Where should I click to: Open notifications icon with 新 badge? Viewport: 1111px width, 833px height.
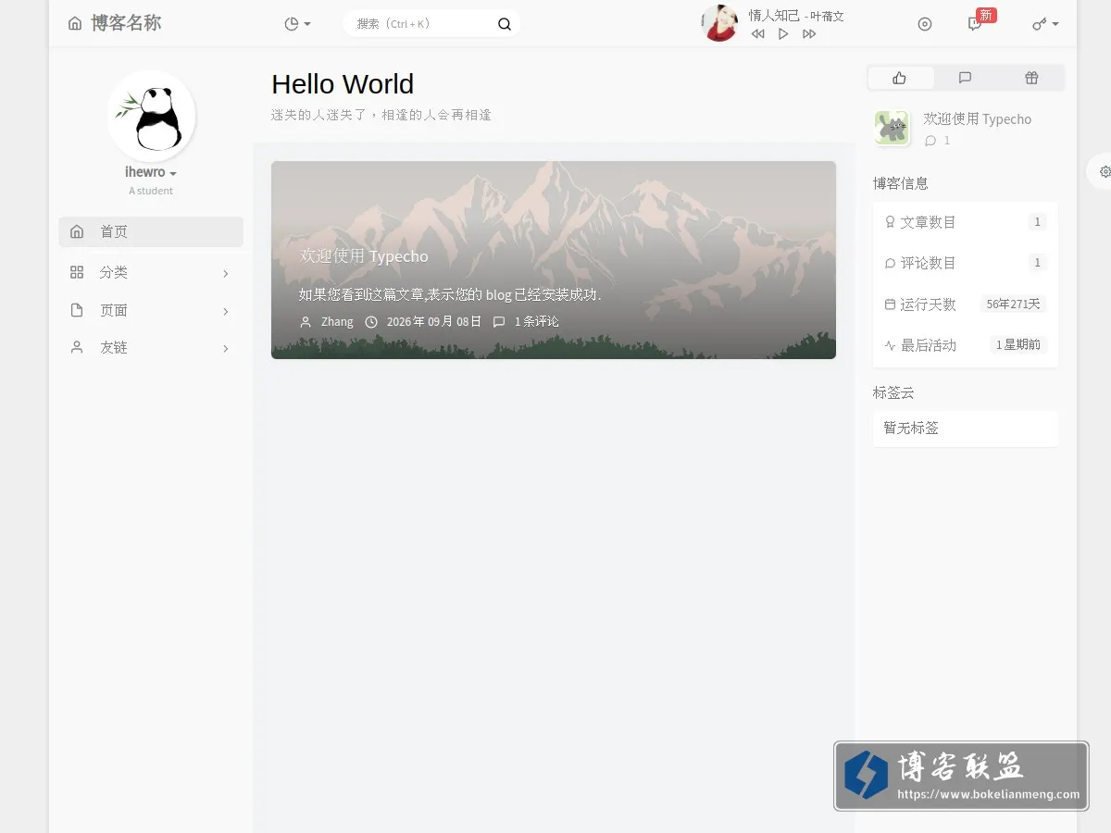[975, 24]
